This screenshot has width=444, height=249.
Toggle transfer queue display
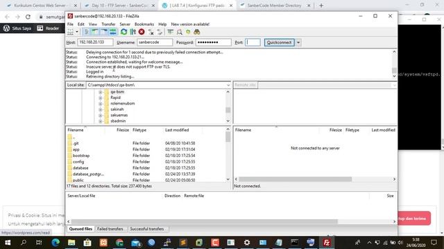tap(113, 32)
